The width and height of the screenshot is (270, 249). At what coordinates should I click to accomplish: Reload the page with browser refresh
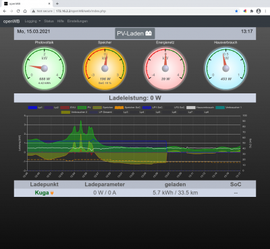(x=18, y=11)
